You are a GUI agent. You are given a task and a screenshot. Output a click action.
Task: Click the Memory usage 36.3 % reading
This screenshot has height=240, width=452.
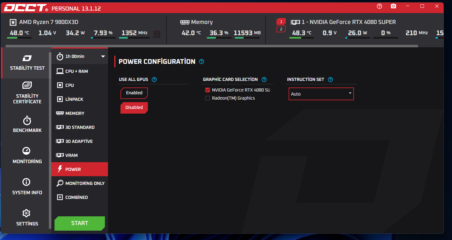click(x=219, y=33)
